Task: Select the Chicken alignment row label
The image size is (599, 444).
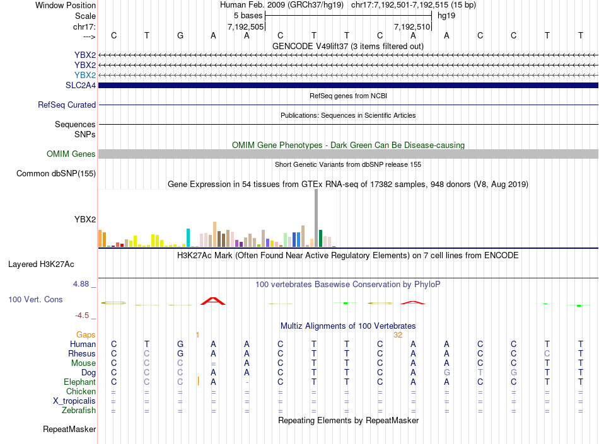Action: pos(81,391)
